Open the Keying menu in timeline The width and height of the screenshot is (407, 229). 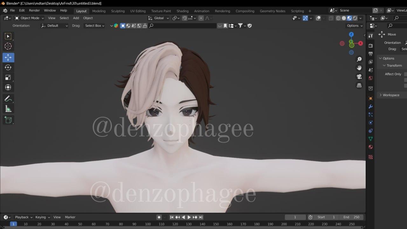click(42, 217)
